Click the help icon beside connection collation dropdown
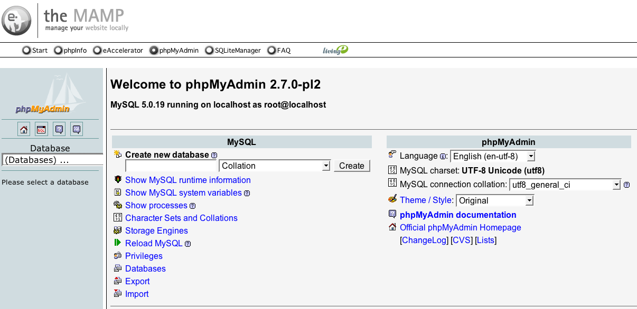 (x=626, y=185)
